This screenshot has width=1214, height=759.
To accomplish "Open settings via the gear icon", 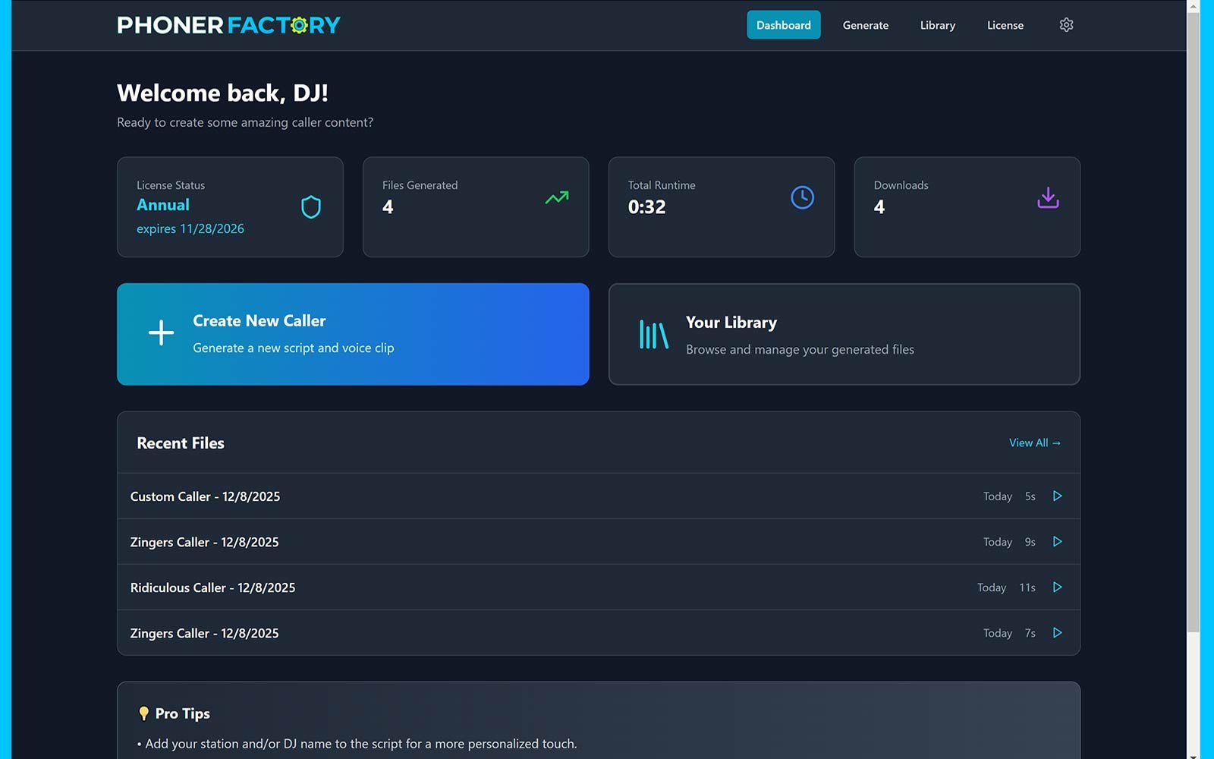I will pos(1066,25).
